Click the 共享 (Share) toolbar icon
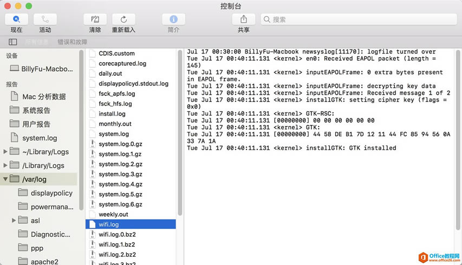This screenshot has width=462, height=265. [x=244, y=19]
